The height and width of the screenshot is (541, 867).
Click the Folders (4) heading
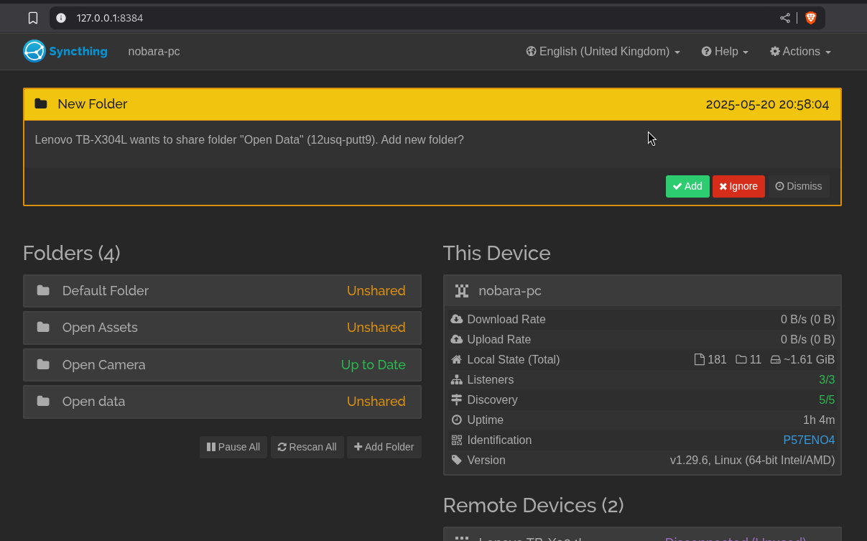click(x=72, y=253)
